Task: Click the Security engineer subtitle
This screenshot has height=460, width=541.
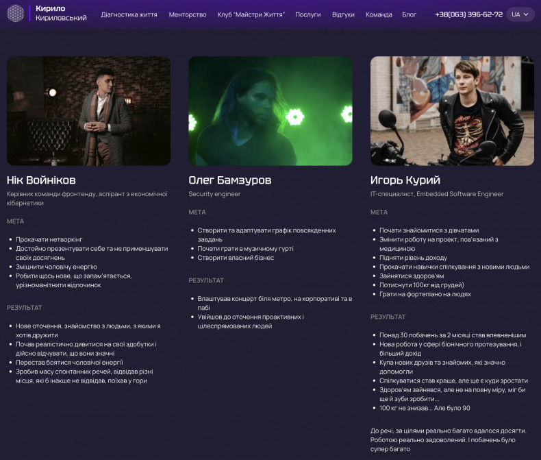Action: (214, 194)
